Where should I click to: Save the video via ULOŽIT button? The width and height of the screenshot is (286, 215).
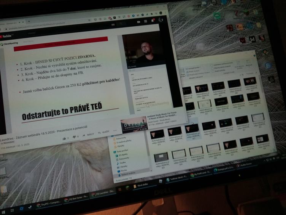[x=103, y=132]
